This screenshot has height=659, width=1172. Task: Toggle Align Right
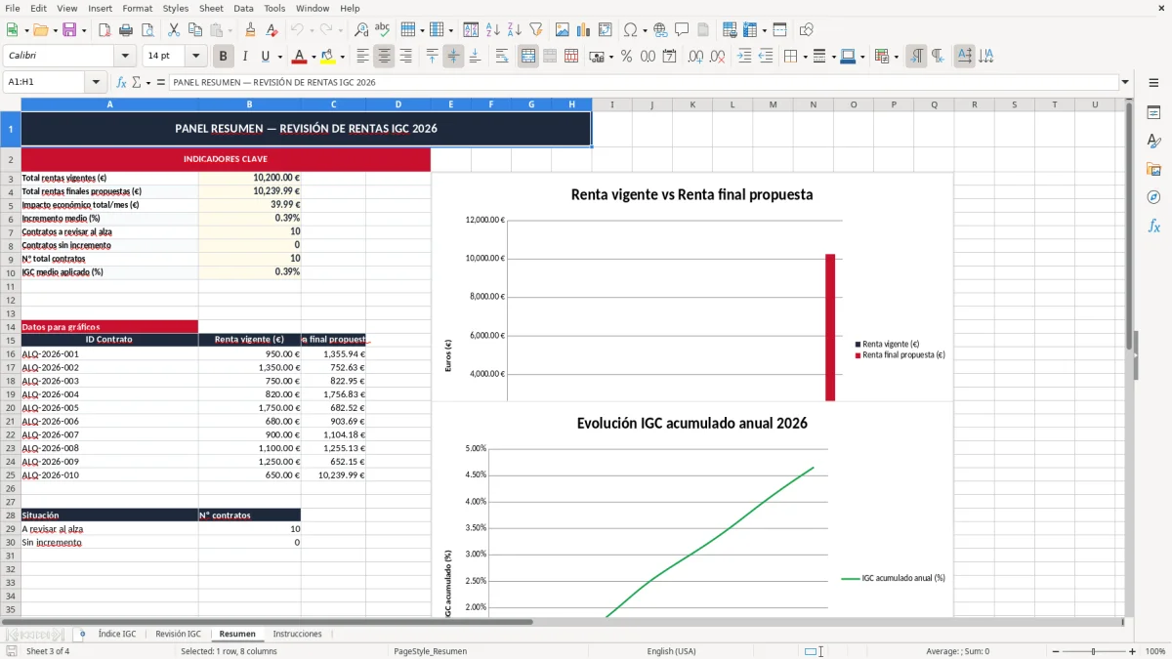coord(405,57)
